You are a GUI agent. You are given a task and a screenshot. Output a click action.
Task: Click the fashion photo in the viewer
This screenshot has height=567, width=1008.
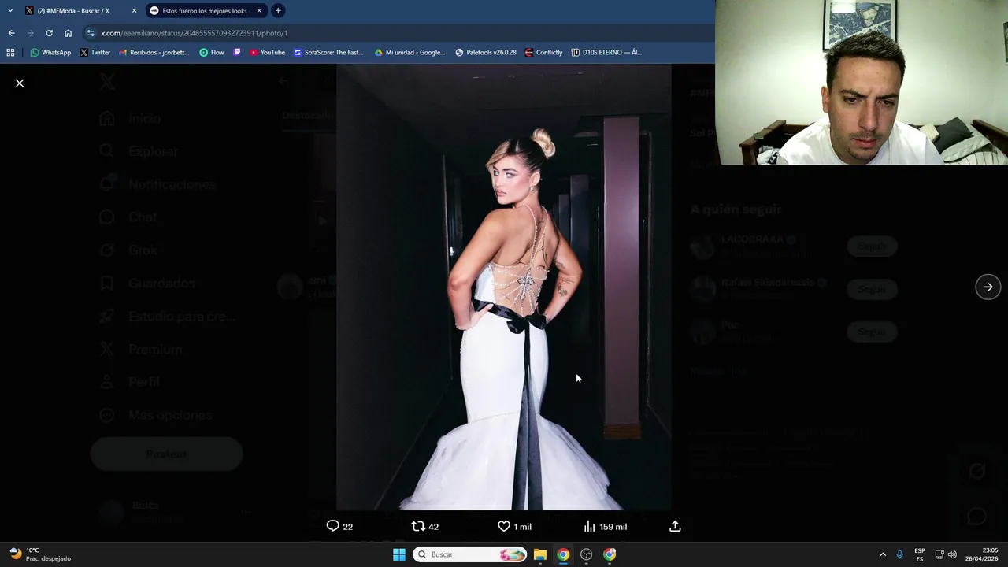coord(504,287)
